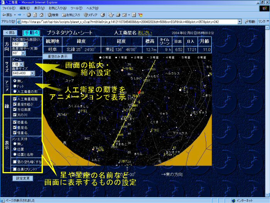Enable 白黒(プリント) checkbox
Screen dimensions: 270x203
pos(15,169)
